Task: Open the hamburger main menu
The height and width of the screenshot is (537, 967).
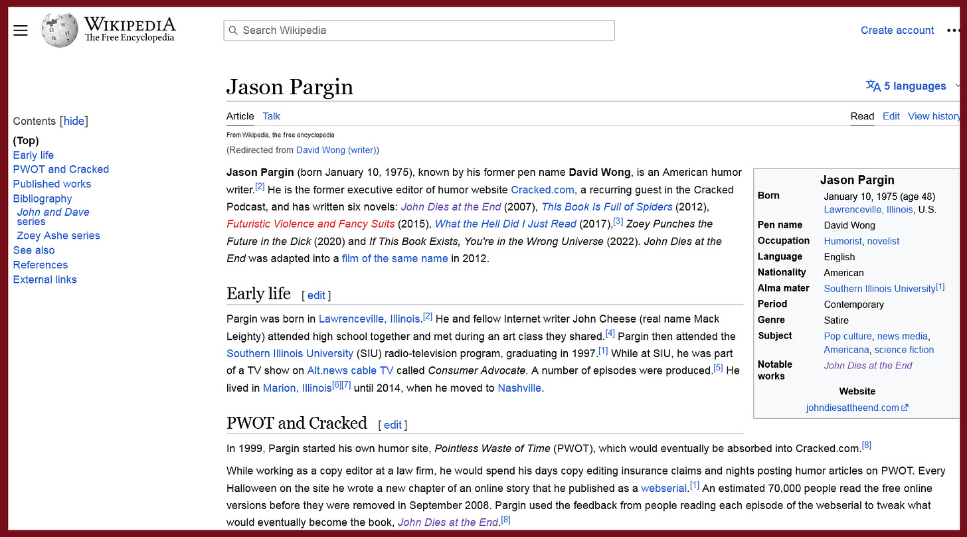Action: click(x=21, y=31)
